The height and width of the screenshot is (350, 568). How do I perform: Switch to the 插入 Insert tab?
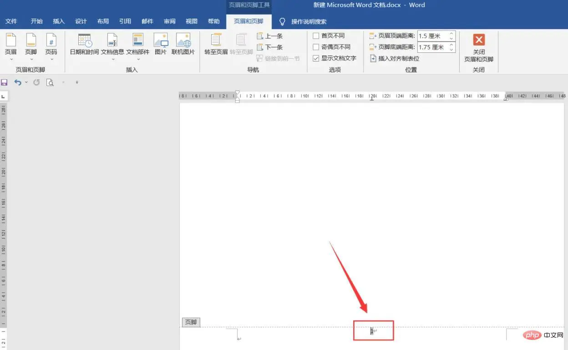coord(59,21)
